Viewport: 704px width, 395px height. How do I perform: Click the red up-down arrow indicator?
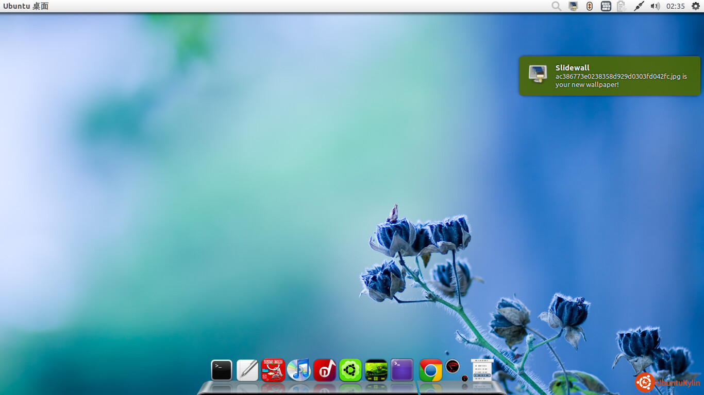[590, 6]
